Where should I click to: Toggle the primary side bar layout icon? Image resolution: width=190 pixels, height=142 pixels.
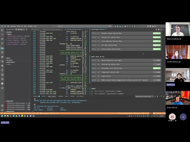(x=151, y=26)
